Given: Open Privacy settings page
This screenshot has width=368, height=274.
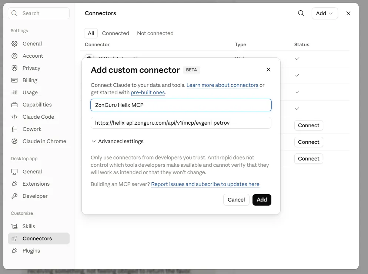Looking at the screenshot, I should click(39, 68).
